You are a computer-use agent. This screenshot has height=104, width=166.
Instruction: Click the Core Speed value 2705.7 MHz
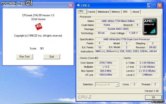pos(106,63)
